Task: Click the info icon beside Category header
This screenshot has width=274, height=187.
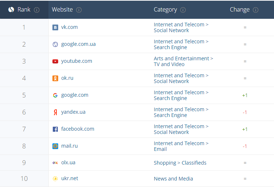Action: tap(183, 10)
